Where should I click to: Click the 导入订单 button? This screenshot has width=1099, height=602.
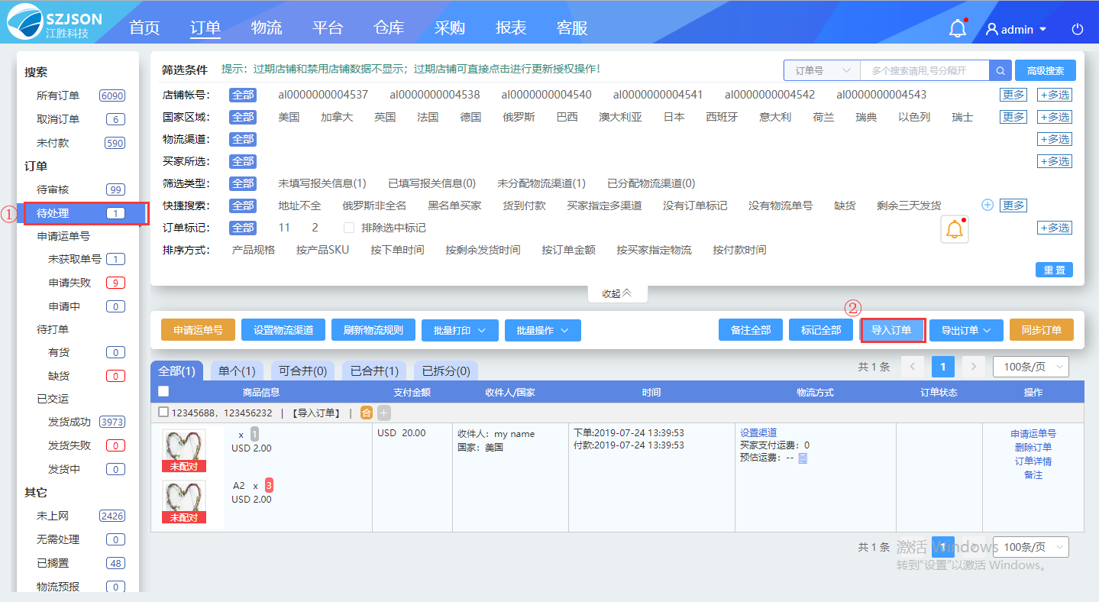892,330
